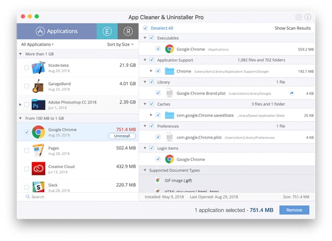Expand the com.google.Chrome.savedState row

click(151, 115)
